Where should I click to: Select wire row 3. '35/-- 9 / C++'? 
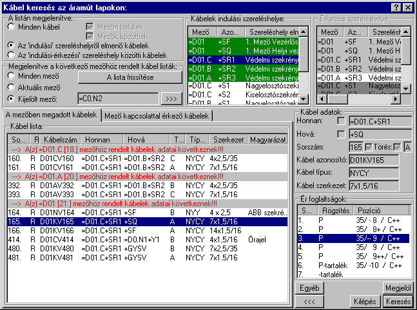point(353,238)
